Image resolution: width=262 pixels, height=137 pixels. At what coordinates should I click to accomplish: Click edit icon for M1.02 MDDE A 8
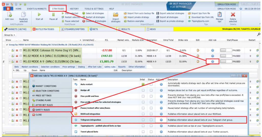(198, 56)
